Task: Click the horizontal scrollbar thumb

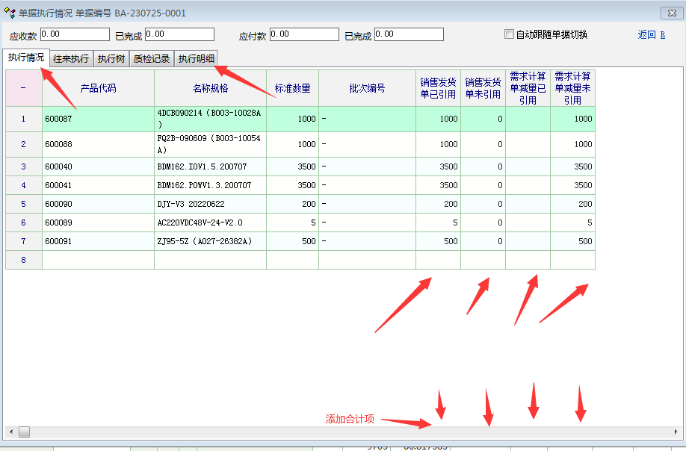Action: point(25,432)
